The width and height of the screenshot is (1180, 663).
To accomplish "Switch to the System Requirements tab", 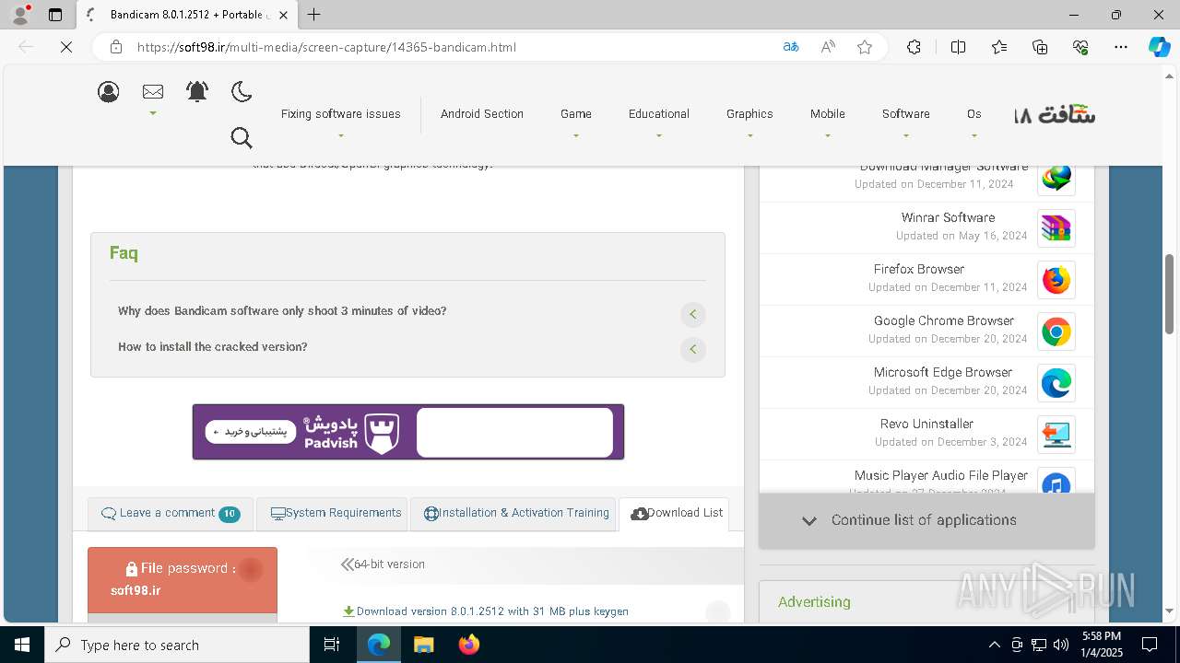I will click(332, 514).
